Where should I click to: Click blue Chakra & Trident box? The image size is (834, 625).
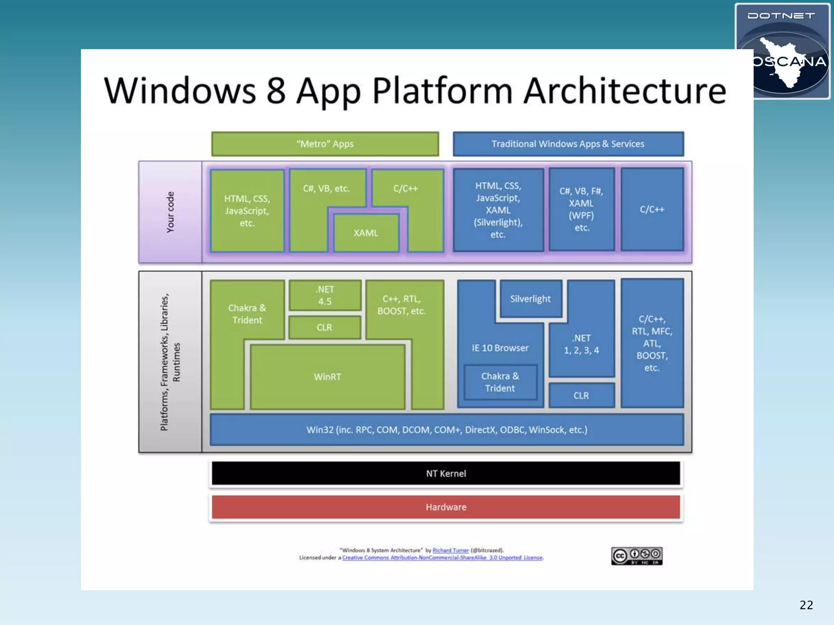click(500, 382)
